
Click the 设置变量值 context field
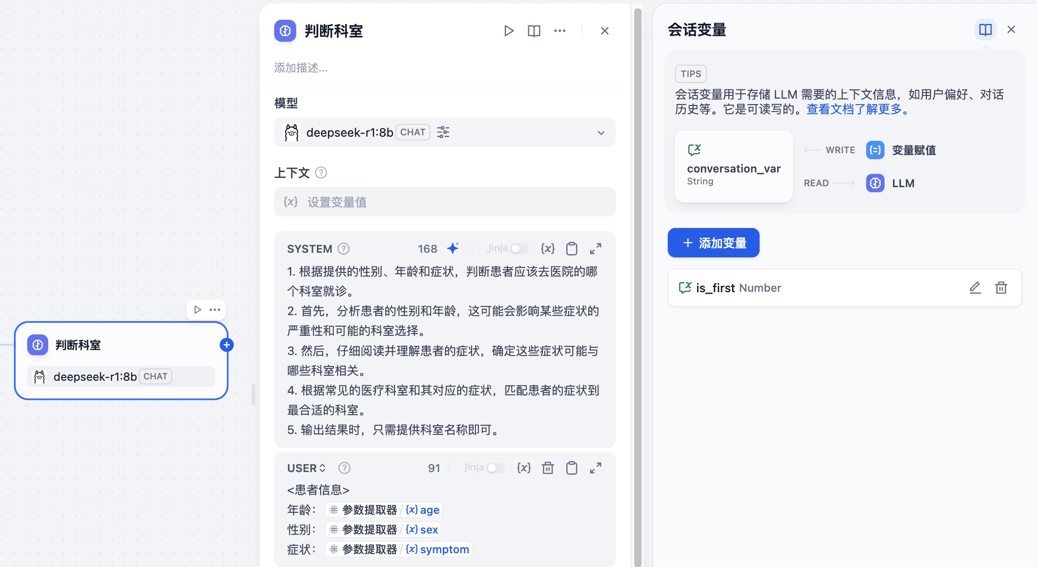[x=445, y=202]
